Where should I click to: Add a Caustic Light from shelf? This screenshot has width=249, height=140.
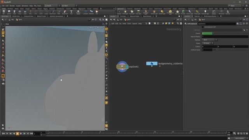tap(189, 12)
